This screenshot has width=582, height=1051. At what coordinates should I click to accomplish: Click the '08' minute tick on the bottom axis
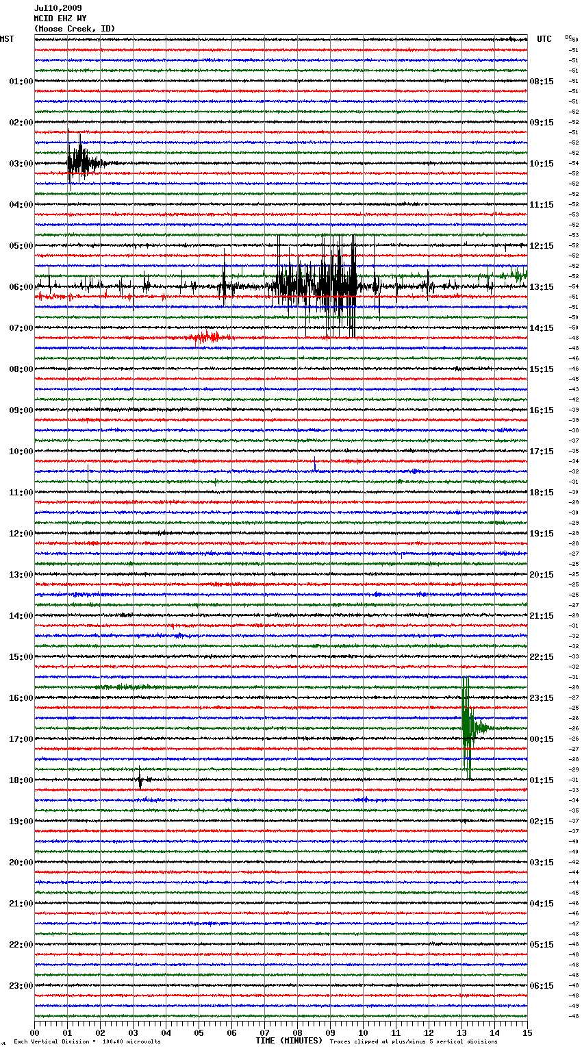coord(298,1033)
